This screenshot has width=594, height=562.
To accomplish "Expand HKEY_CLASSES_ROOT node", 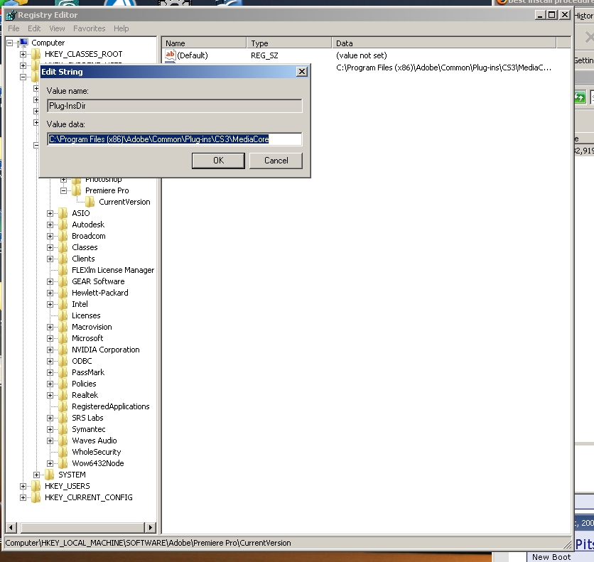I will tap(23, 54).
